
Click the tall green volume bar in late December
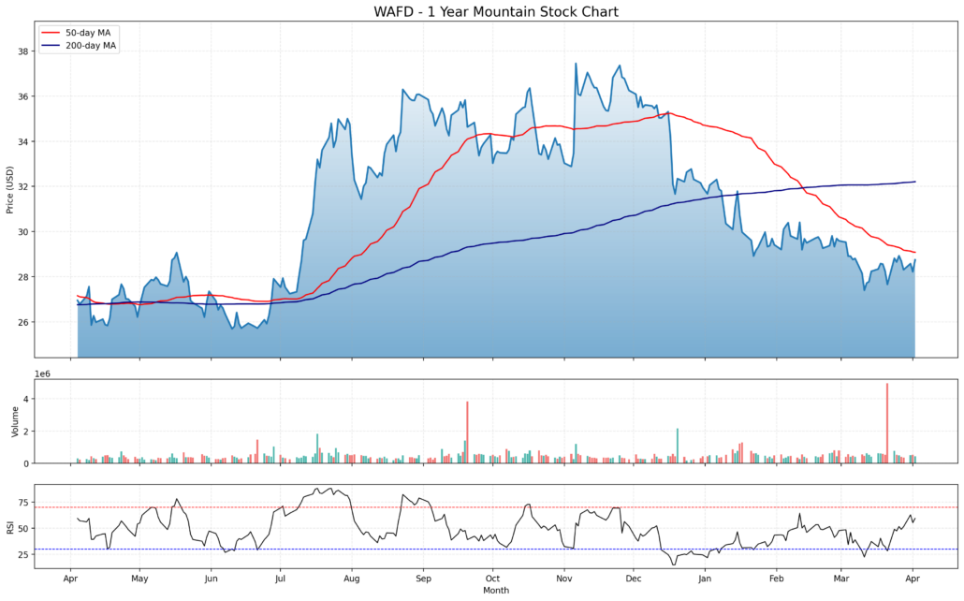click(678, 446)
